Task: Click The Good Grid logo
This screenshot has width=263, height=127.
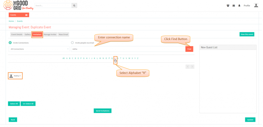Action: 18,5
